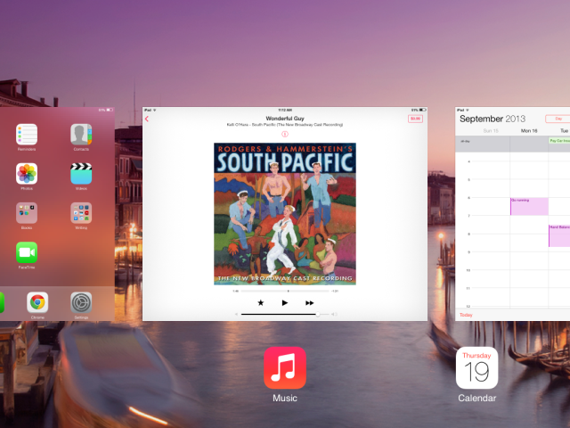Open the iBooks folder in home screen preview
This screenshot has width=570, height=428.
pyautogui.click(x=27, y=213)
